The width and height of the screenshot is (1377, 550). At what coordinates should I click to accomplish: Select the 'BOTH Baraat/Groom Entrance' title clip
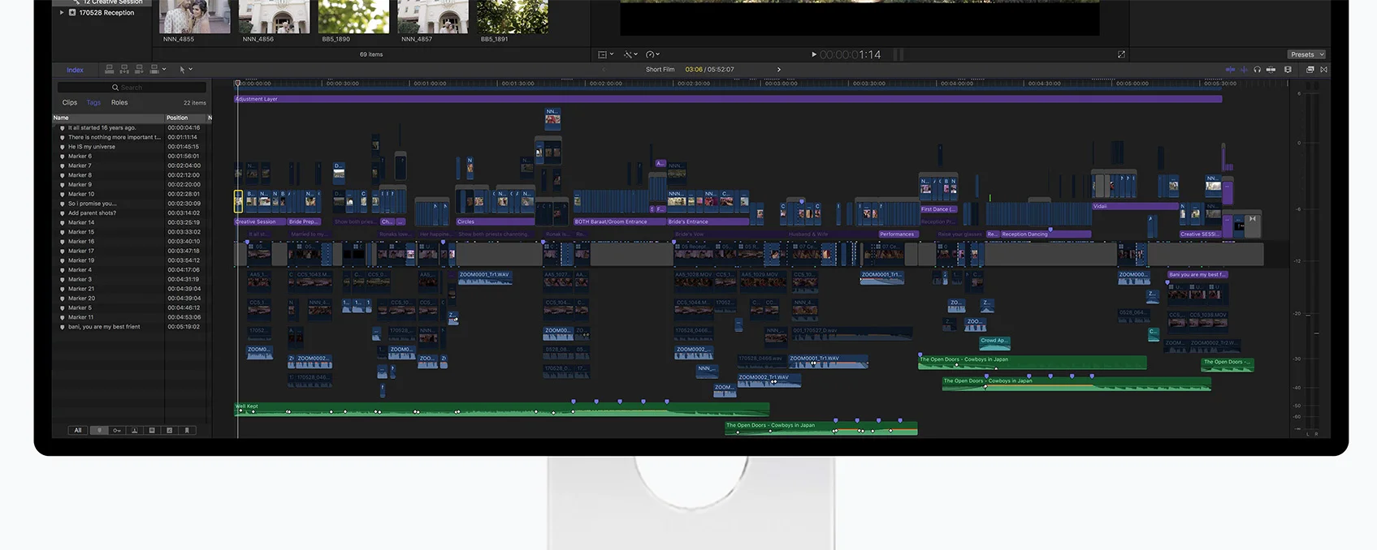619,221
